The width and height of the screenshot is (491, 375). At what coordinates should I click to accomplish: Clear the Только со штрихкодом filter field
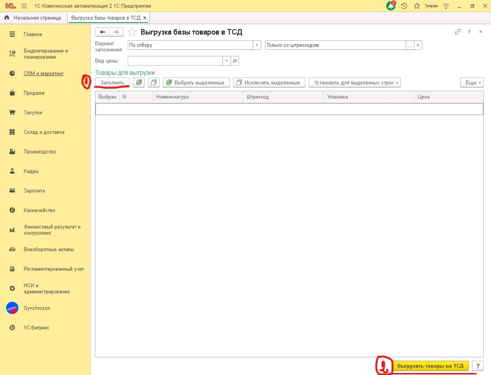point(418,45)
